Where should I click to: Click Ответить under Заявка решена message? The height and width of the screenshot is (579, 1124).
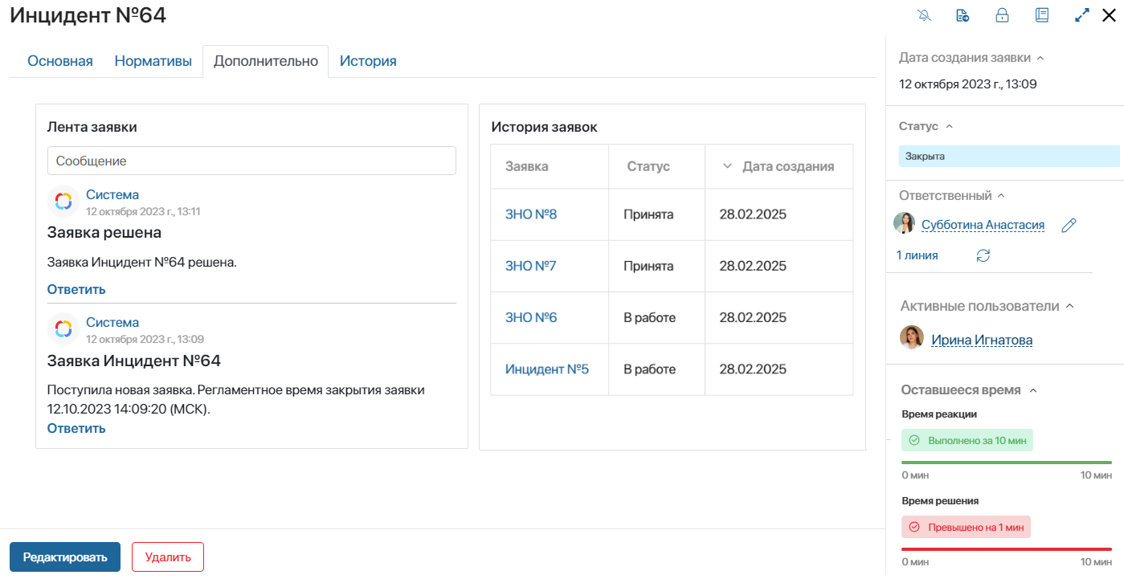click(76, 289)
